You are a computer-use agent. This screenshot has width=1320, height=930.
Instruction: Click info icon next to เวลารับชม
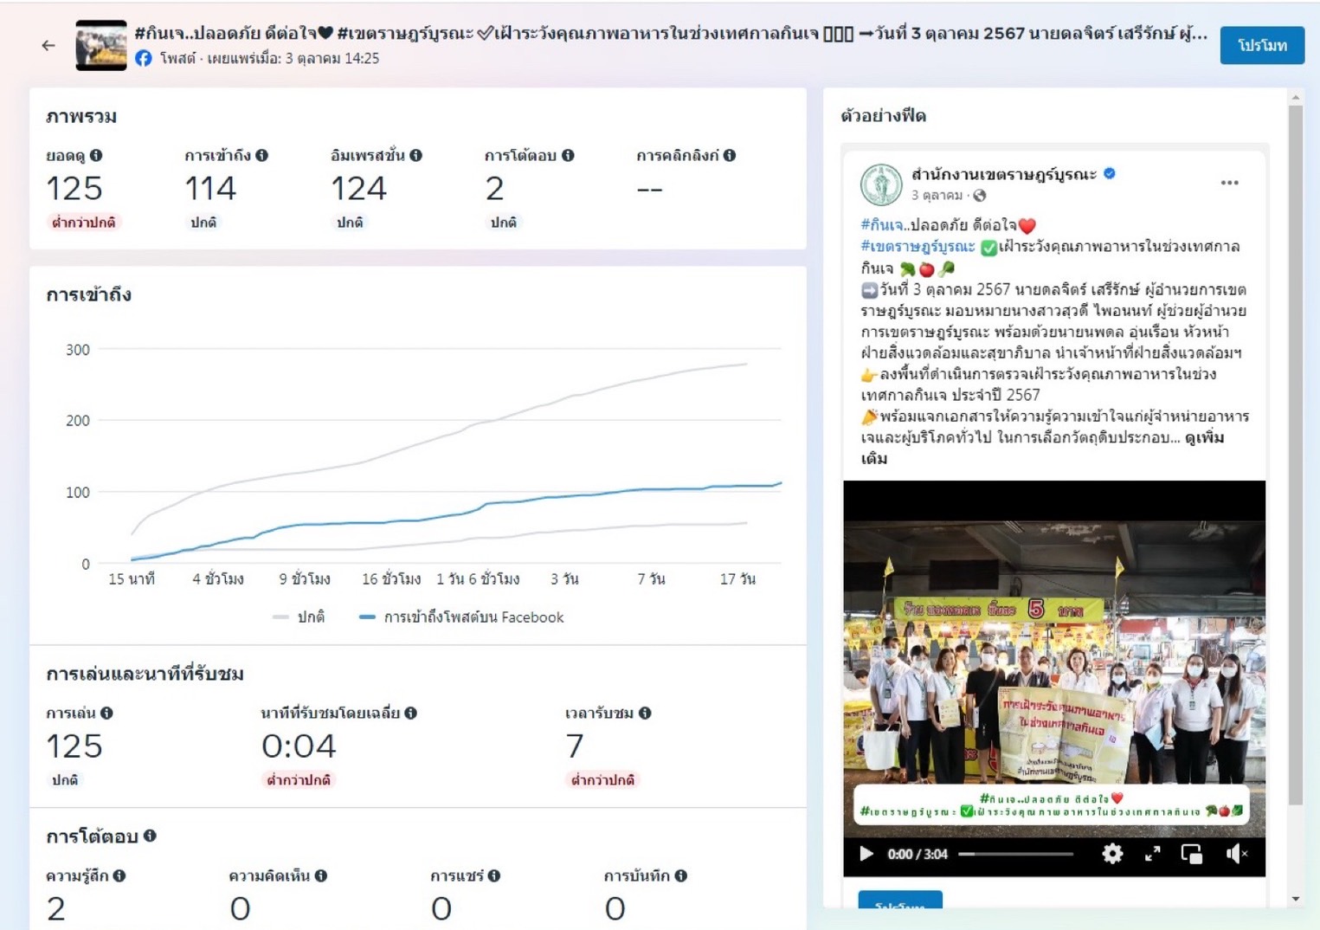coord(645,713)
